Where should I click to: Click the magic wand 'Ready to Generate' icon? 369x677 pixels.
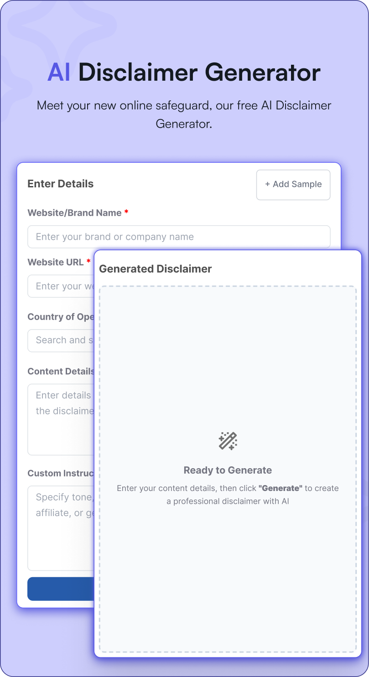228,440
